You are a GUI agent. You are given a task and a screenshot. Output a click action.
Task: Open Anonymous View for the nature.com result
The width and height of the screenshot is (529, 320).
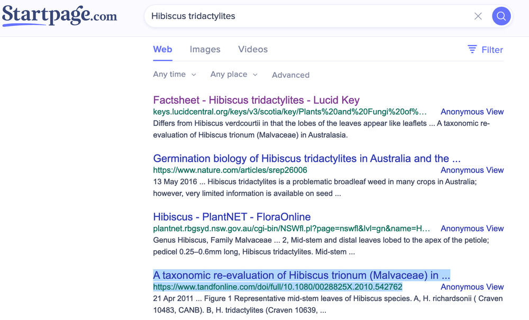coord(472,170)
